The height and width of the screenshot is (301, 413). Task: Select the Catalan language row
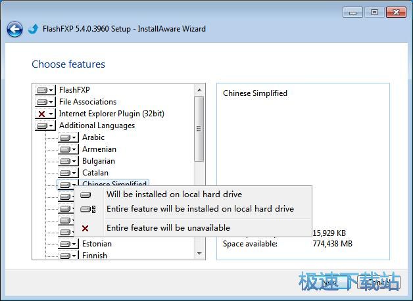[95, 173]
